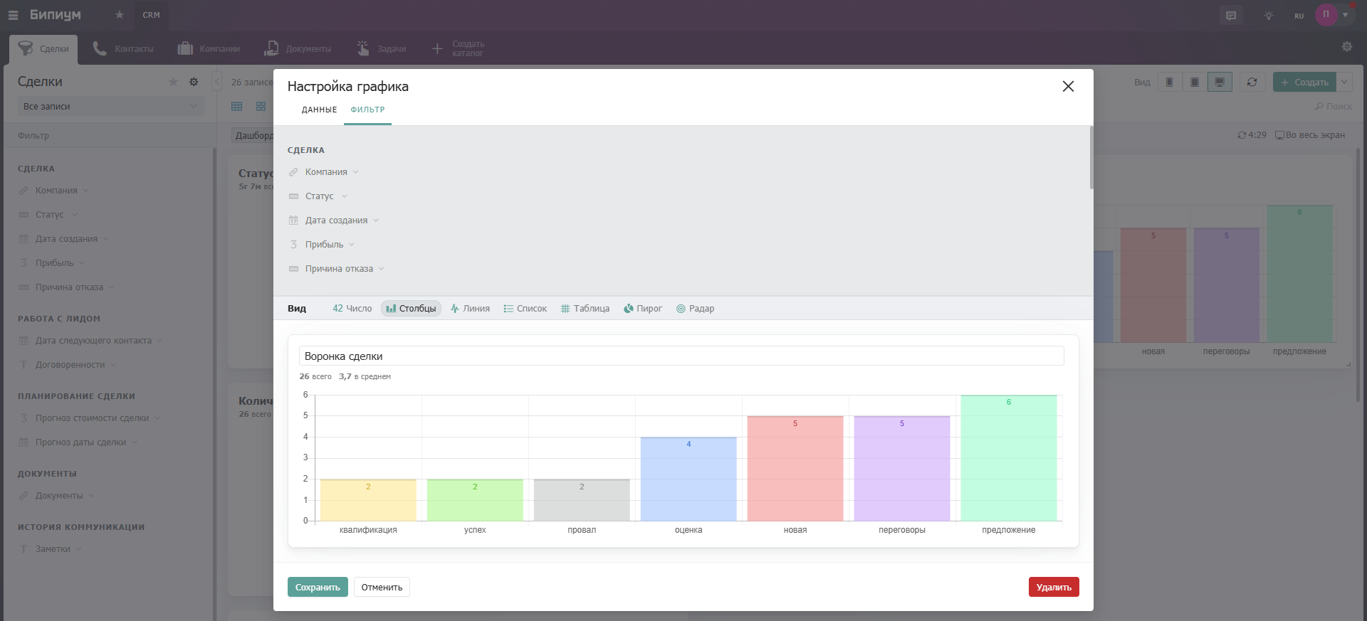Viewport: 1367px width, 621px height.
Task: Expand the Компания filter in dialog
Action: click(326, 172)
